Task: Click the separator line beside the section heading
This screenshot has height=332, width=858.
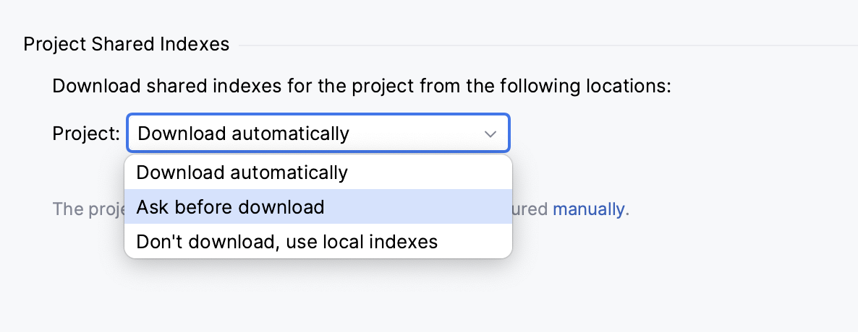Action: pos(543,45)
